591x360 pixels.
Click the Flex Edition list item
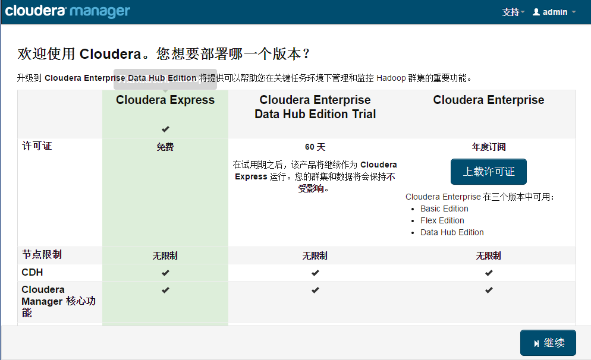point(442,220)
